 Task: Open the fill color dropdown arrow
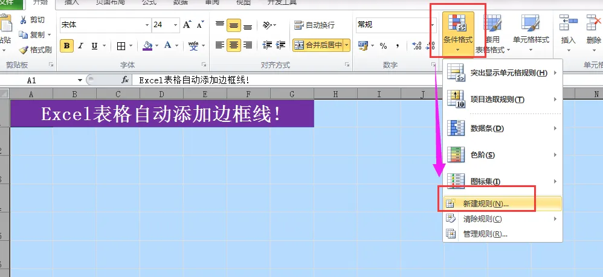click(156, 46)
